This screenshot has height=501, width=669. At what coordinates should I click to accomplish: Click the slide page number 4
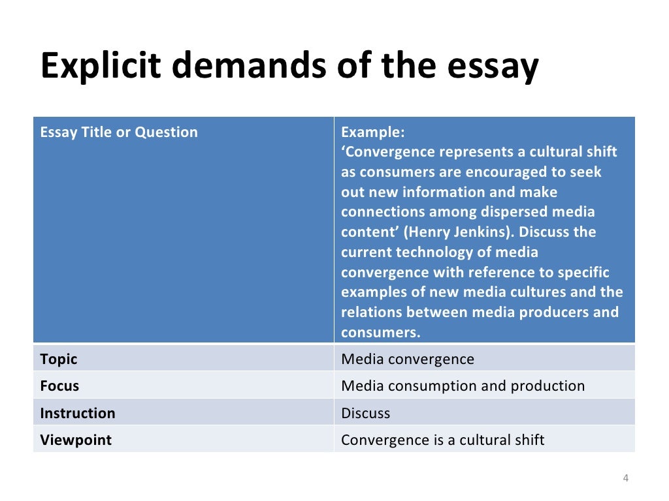[625, 478]
